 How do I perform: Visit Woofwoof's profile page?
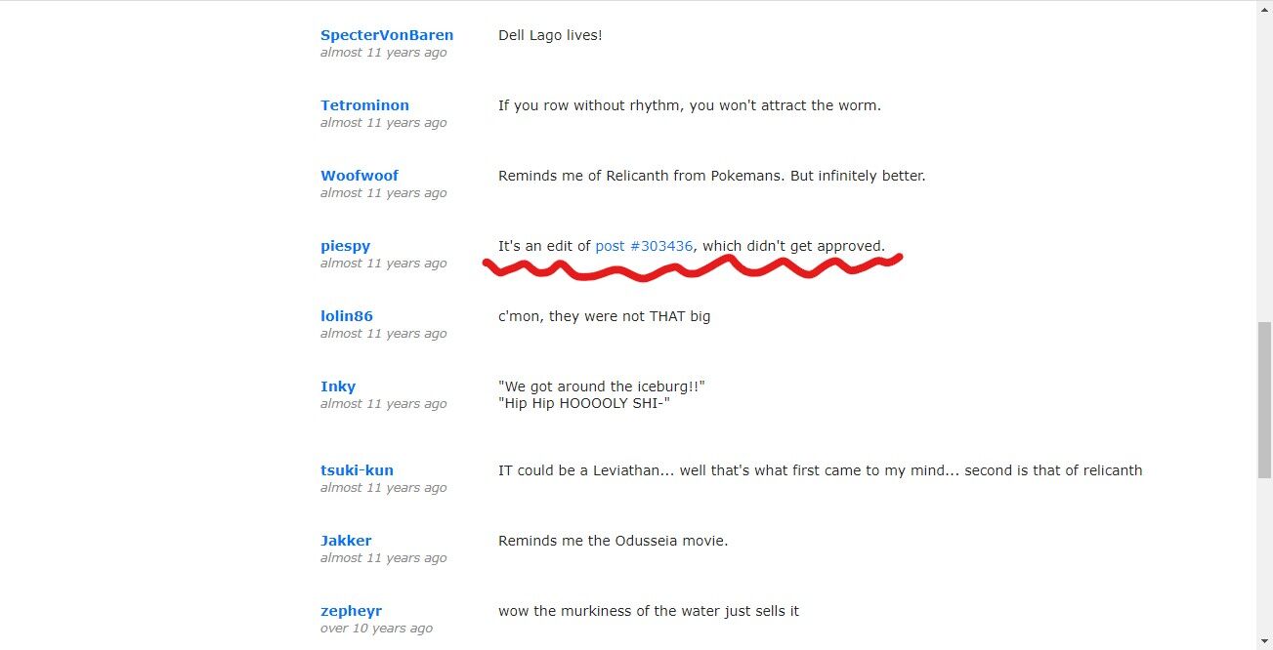360,176
